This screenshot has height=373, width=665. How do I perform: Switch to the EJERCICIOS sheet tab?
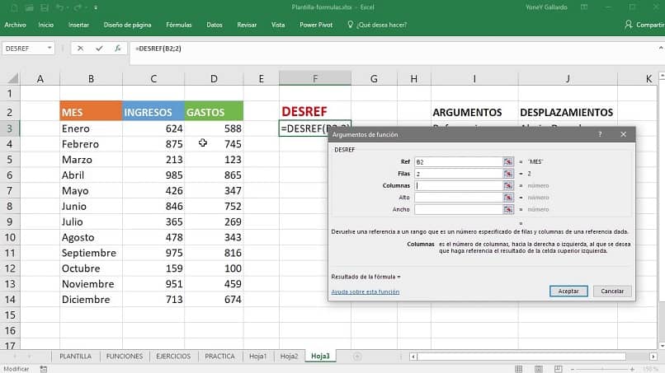pyautogui.click(x=173, y=357)
